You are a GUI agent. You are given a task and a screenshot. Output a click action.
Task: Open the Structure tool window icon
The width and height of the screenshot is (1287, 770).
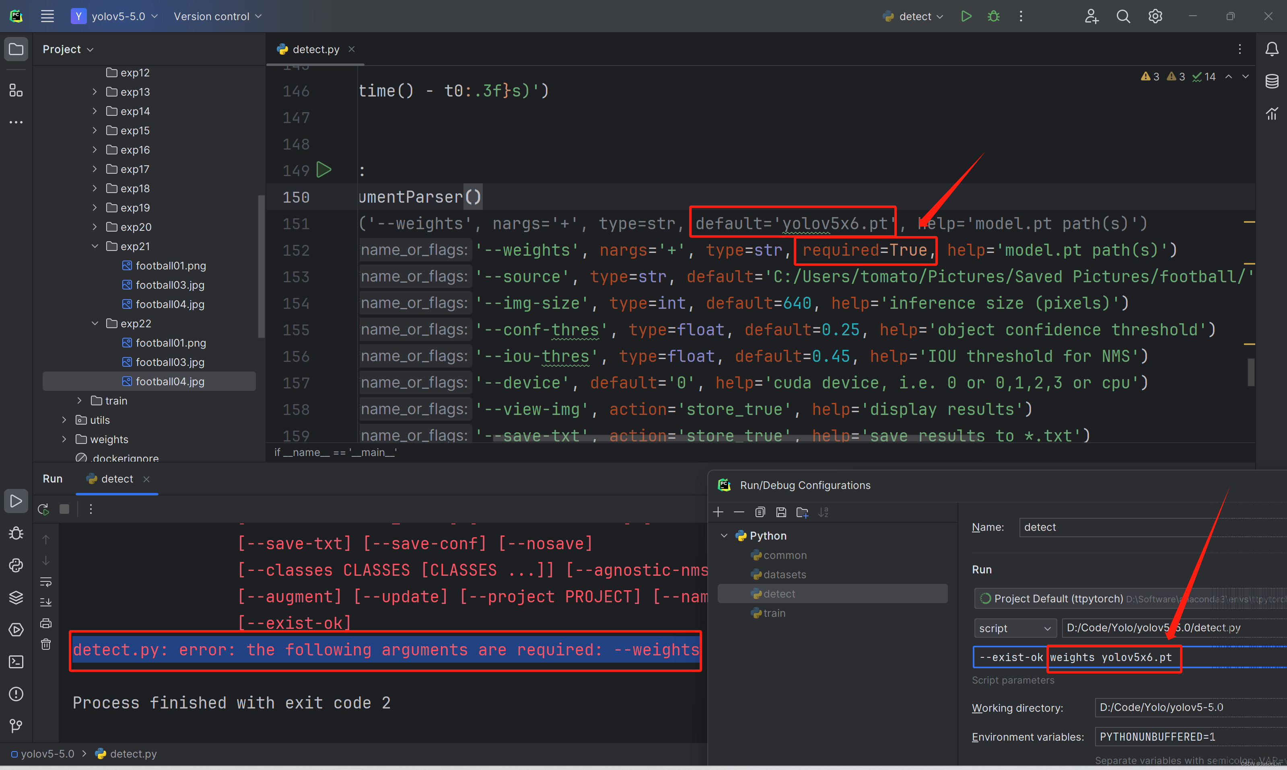click(16, 90)
